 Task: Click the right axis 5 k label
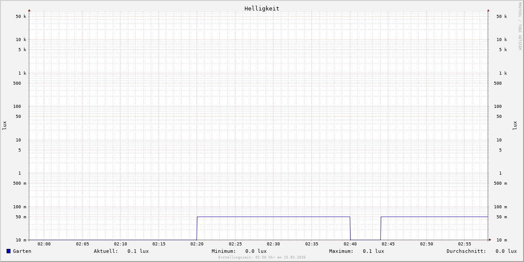pos(503,50)
